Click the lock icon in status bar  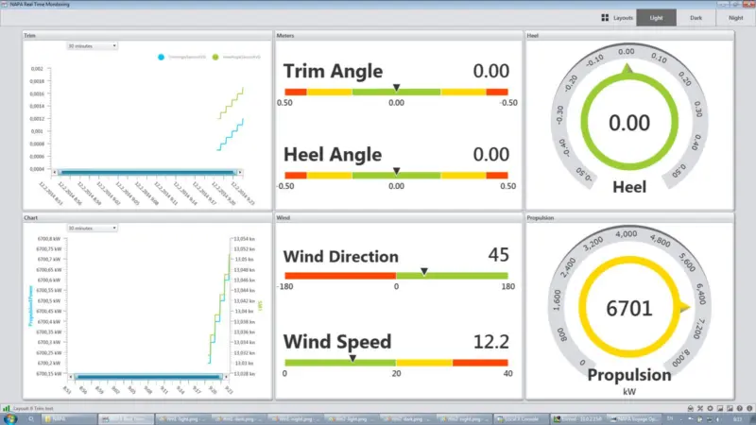pyautogui.click(x=691, y=408)
